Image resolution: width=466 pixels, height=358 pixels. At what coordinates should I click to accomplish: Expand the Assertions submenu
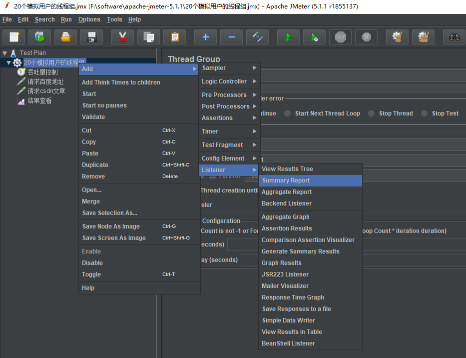(230, 118)
